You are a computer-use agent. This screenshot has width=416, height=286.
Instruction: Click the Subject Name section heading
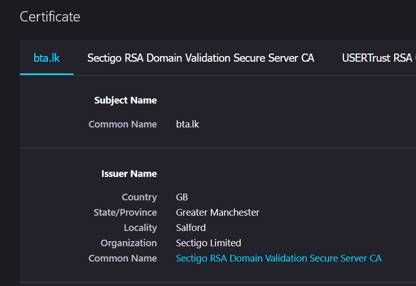coord(126,100)
